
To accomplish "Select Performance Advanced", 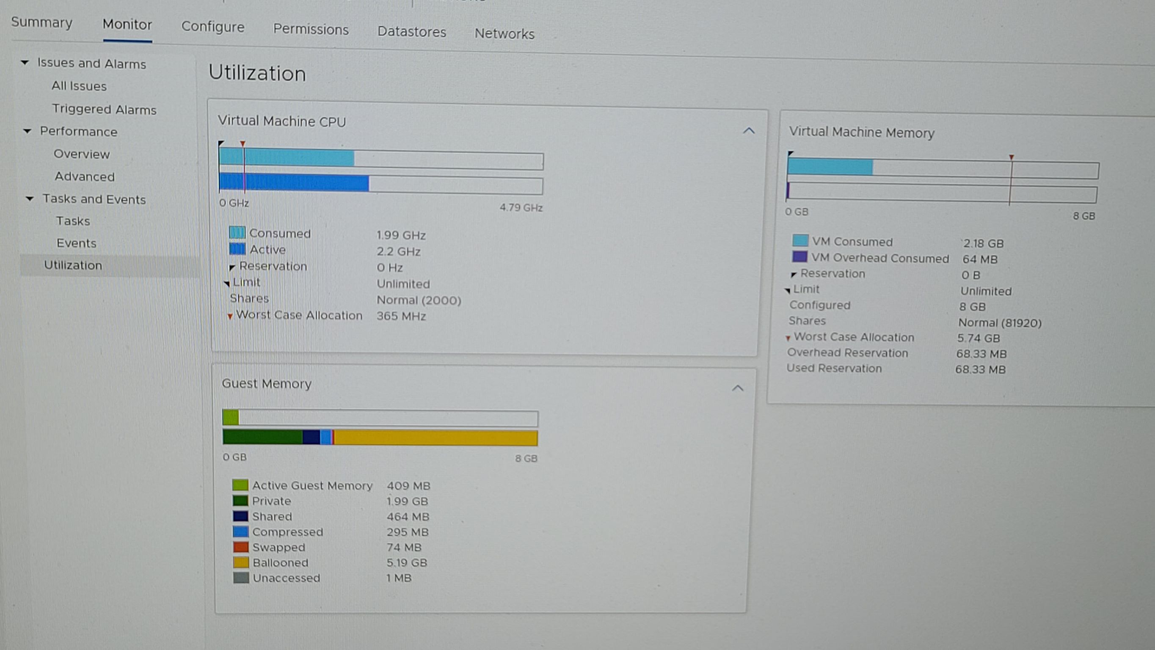I will coord(84,176).
